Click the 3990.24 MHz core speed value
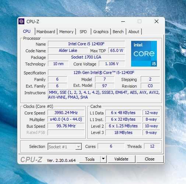The height and width of the screenshot is (184, 186). coord(66,113)
